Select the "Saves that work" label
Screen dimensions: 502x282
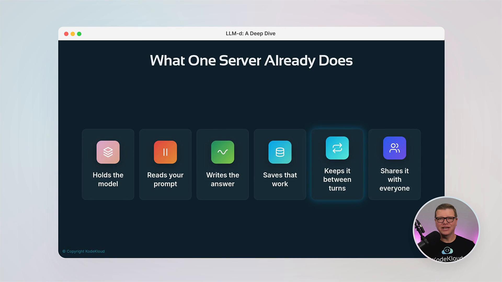[x=280, y=179]
